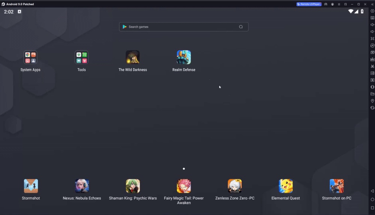Open Stormshot in the bottom app row
The height and width of the screenshot is (215, 375).
(x=31, y=186)
